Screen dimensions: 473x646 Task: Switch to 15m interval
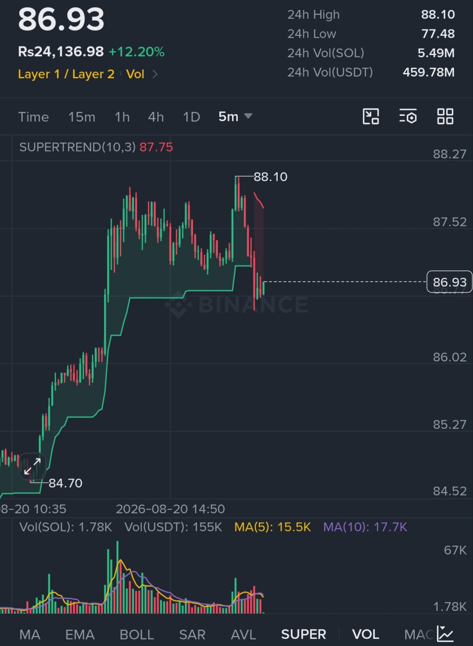click(x=81, y=117)
